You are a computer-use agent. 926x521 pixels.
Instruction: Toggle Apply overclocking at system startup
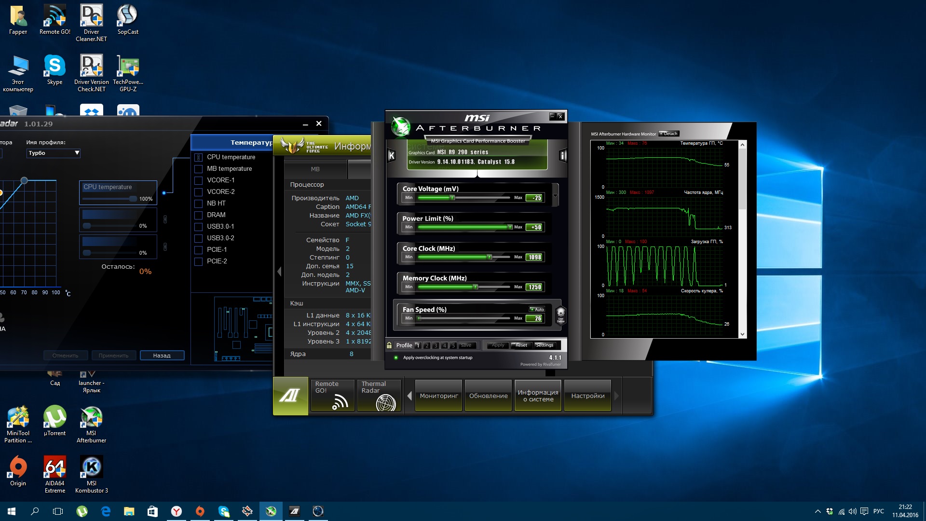(x=396, y=357)
